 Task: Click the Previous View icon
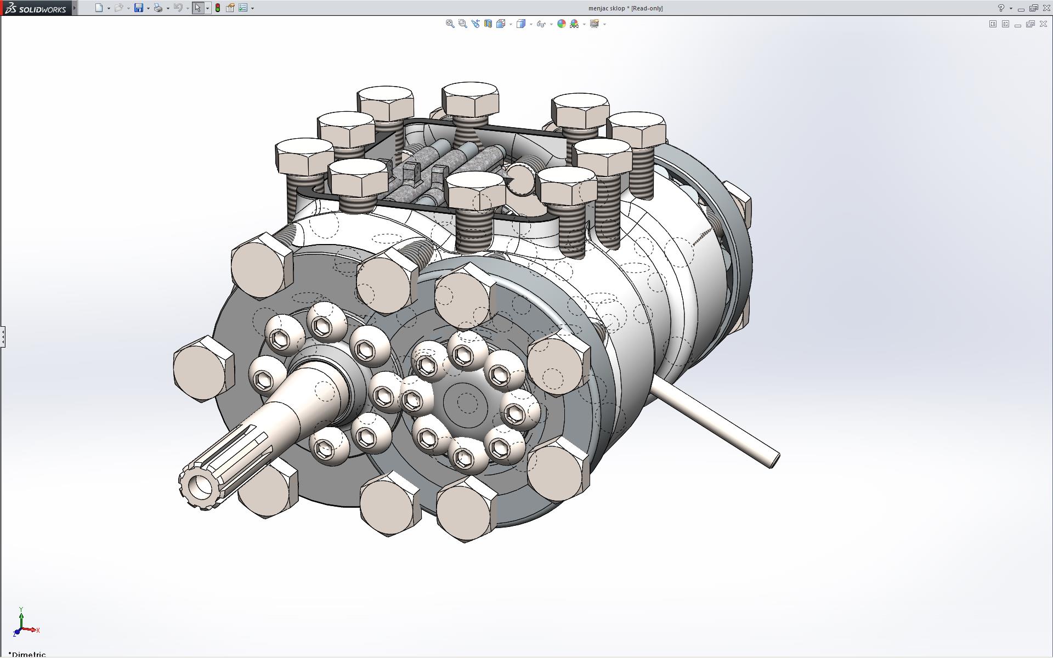coord(475,24)
